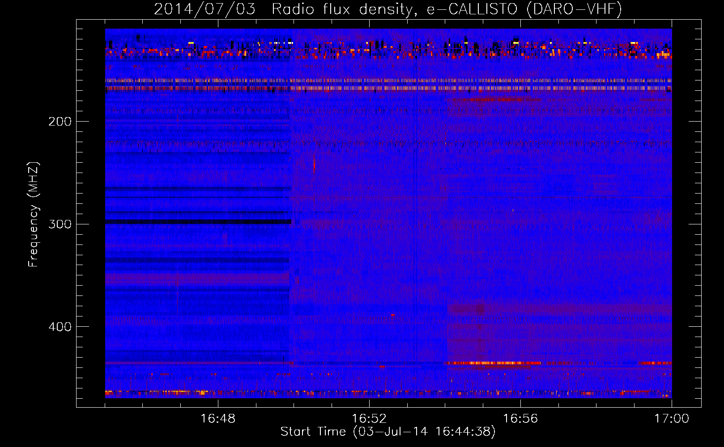This screenshot has width=724, height=447.
Task: Click the 400 frequency tick label
Action: [60, 327]
